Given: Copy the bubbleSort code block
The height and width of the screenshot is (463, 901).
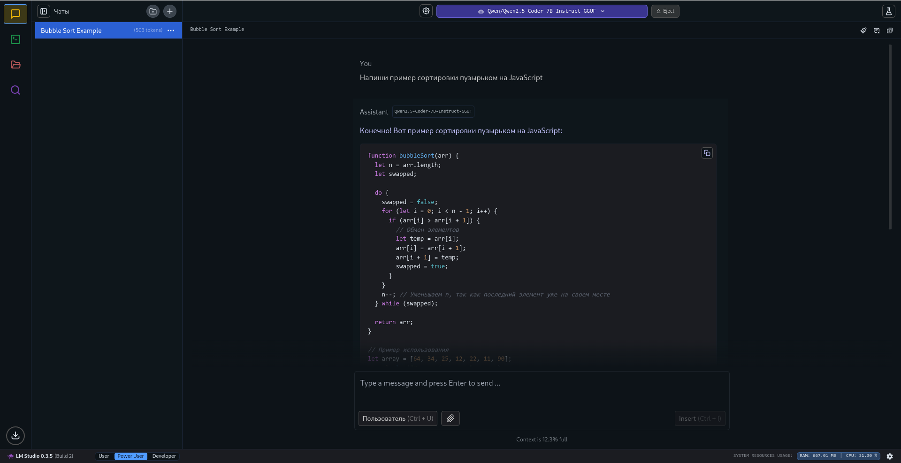Looking at the screenshot, I should (707, 153).
